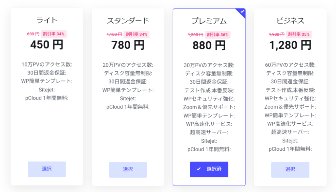
Task: Click the 割引率 34% badge on スタンダード plan
Action: click(136, 34)
